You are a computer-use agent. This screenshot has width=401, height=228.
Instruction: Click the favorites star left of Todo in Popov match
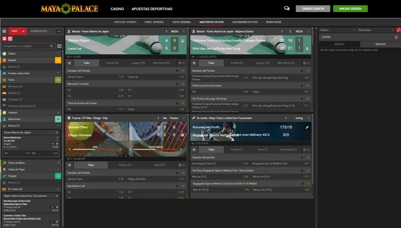click(69, 63)
